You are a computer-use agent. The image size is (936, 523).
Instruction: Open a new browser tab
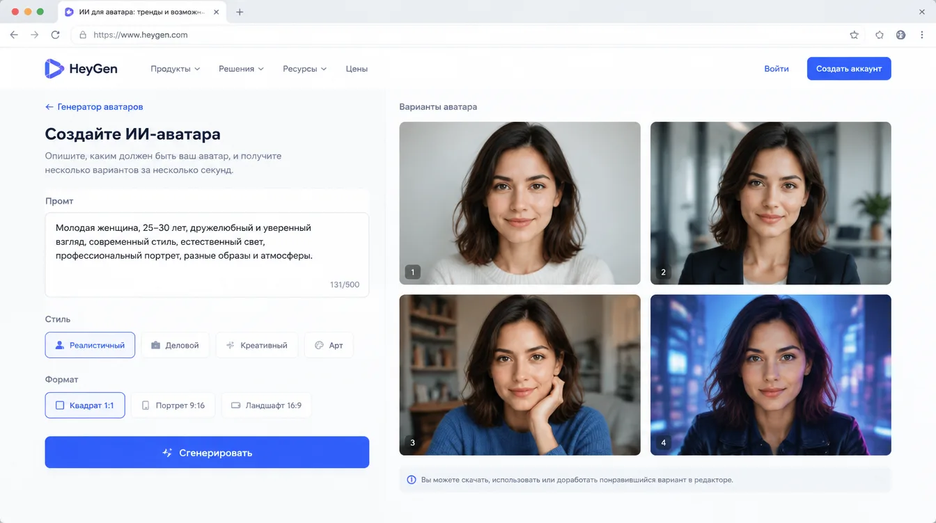pyautogui.click(x=240, y=12)
